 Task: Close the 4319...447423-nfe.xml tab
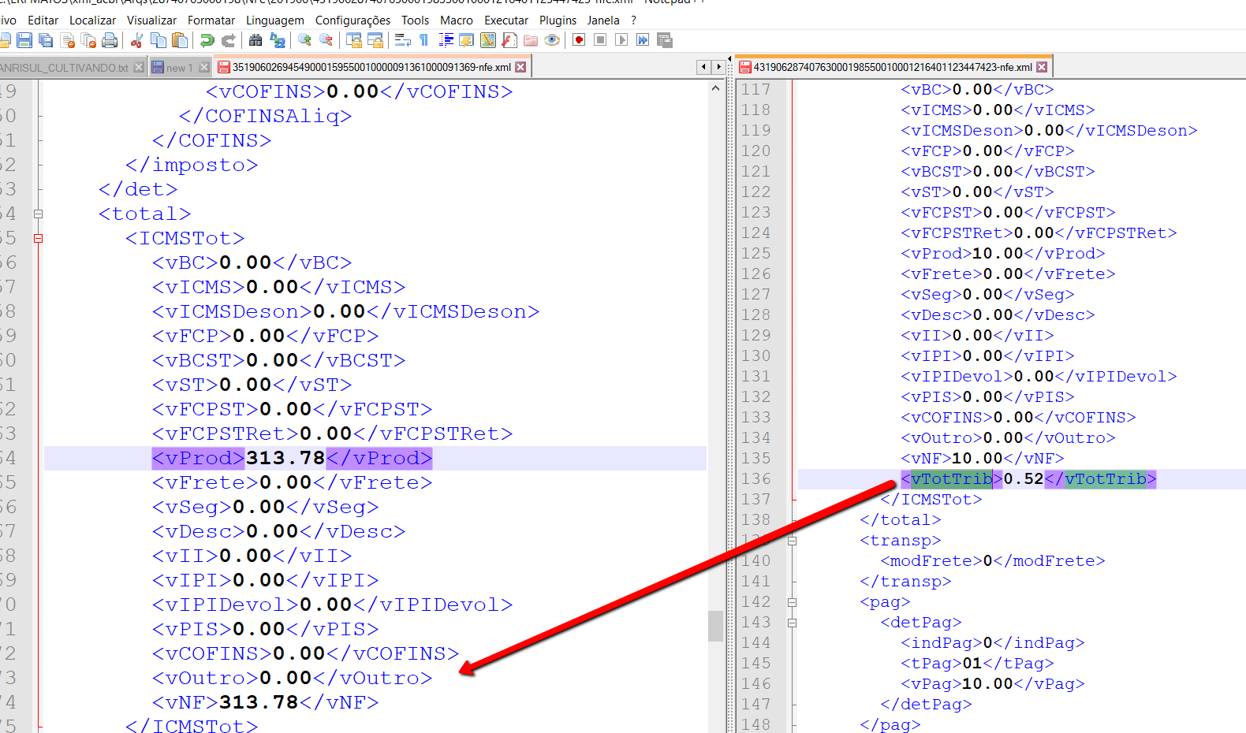coord(1042,68)
